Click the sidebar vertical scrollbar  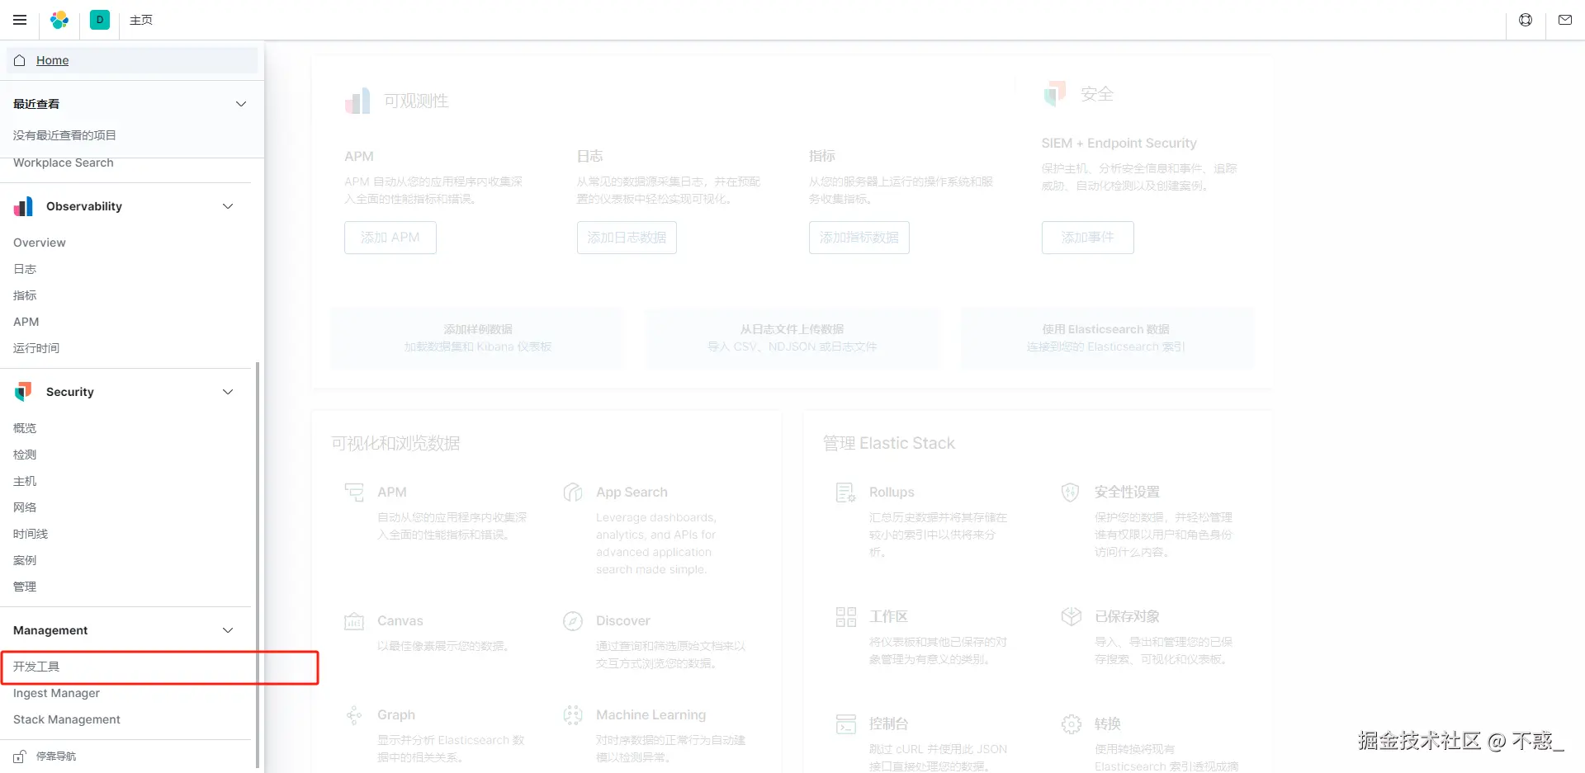point(258,564)
